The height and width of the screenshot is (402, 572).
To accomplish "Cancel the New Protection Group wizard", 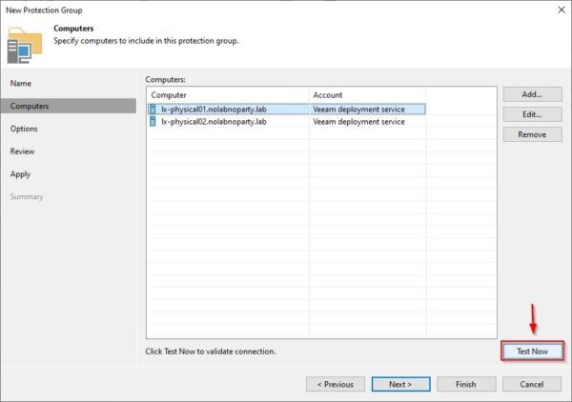I will 532,385.
